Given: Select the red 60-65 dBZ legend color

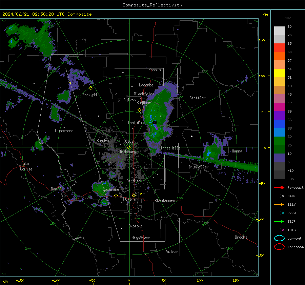Looking at the screenshot, I should click(x=279, y=47).
